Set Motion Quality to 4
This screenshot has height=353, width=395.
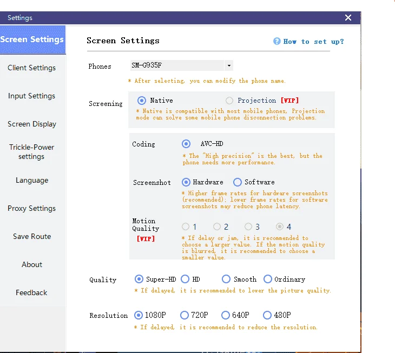(x=279, y=227)
